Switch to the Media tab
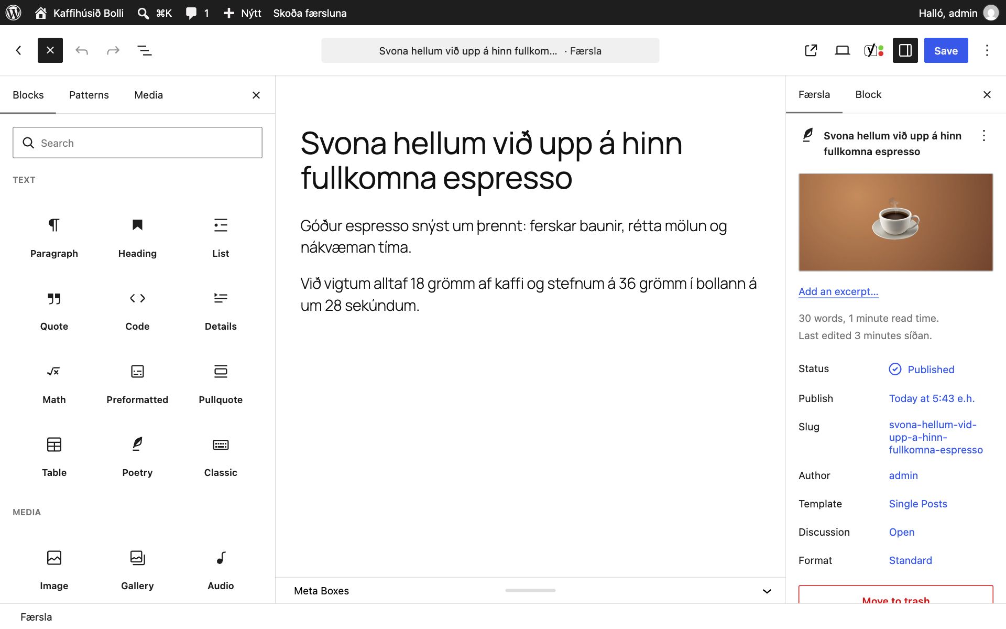This screenshot has height=629, width=1006. (x=149, y=95)
